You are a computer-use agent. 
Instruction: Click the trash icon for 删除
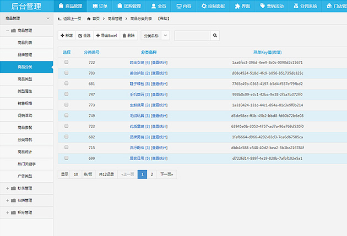(124, 36)
